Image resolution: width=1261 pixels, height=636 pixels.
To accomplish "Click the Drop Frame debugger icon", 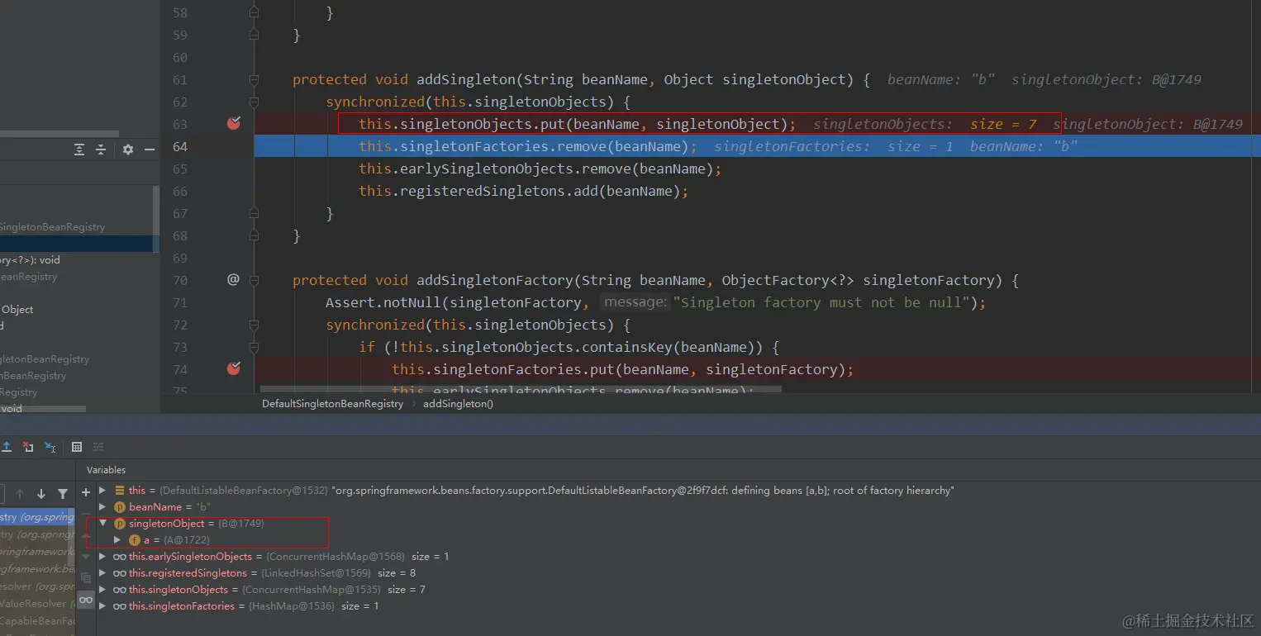I will (x=28, y=447).
